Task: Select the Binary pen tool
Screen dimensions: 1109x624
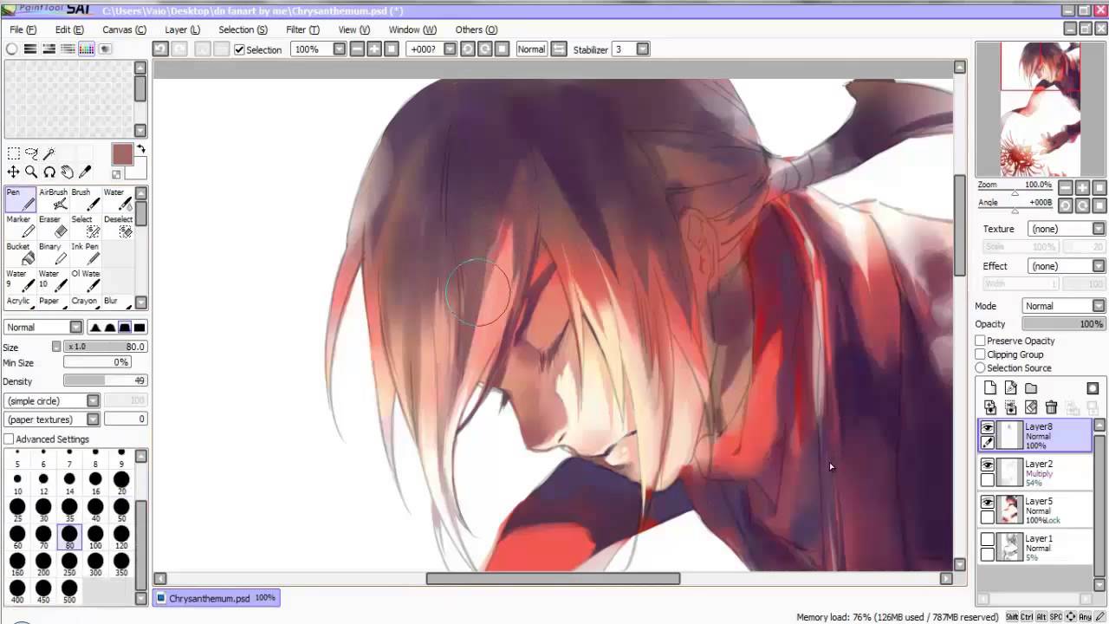Action: pos(53,254)
